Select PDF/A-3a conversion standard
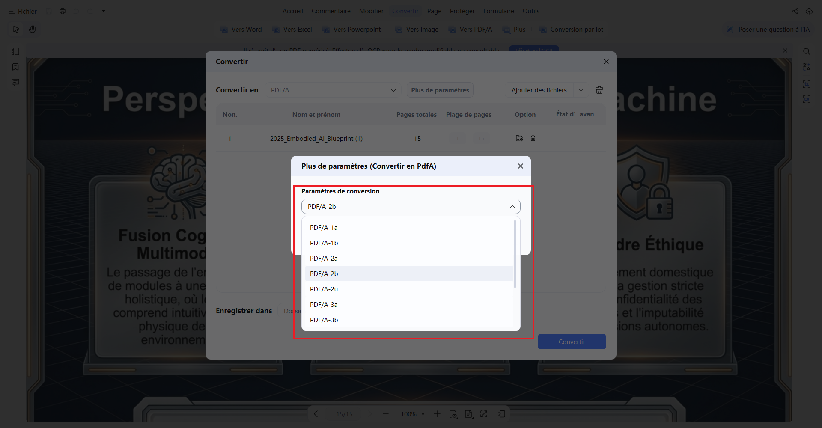Image resolution: width=822 pixels, height=428 pixels. tap(409, 304)
